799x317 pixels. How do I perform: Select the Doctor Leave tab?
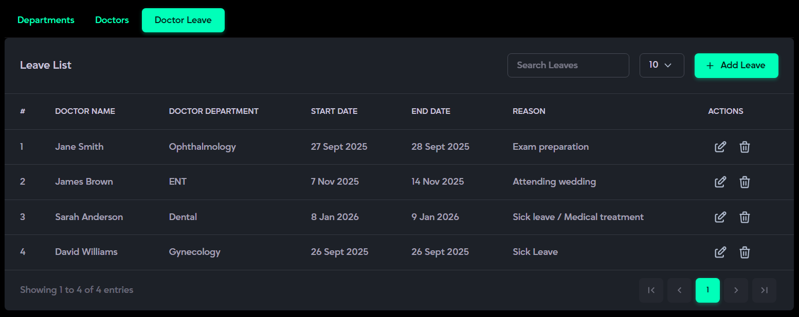tap(183, 20)
